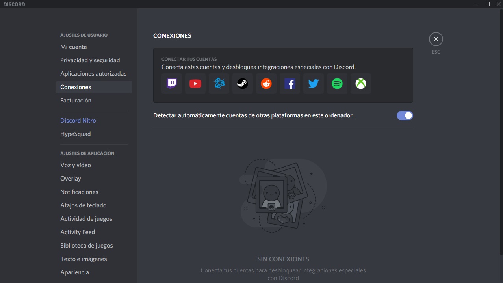
Task: Disable automatic account detection toggle
Action: point(405,115)
